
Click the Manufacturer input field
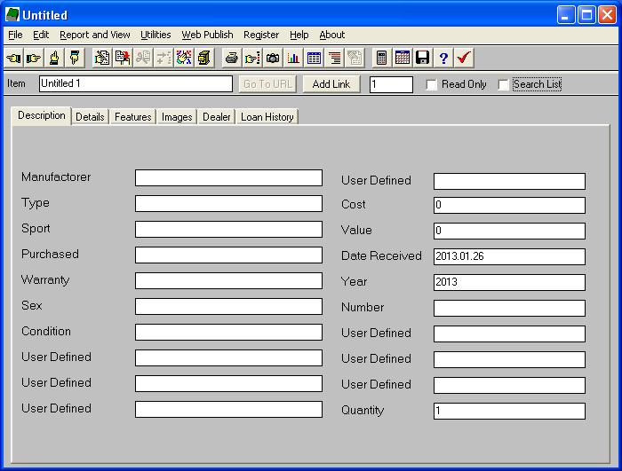click(x=228, y=178)
